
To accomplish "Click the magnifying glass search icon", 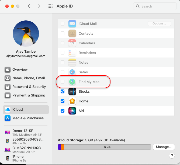I will point(138,6).
